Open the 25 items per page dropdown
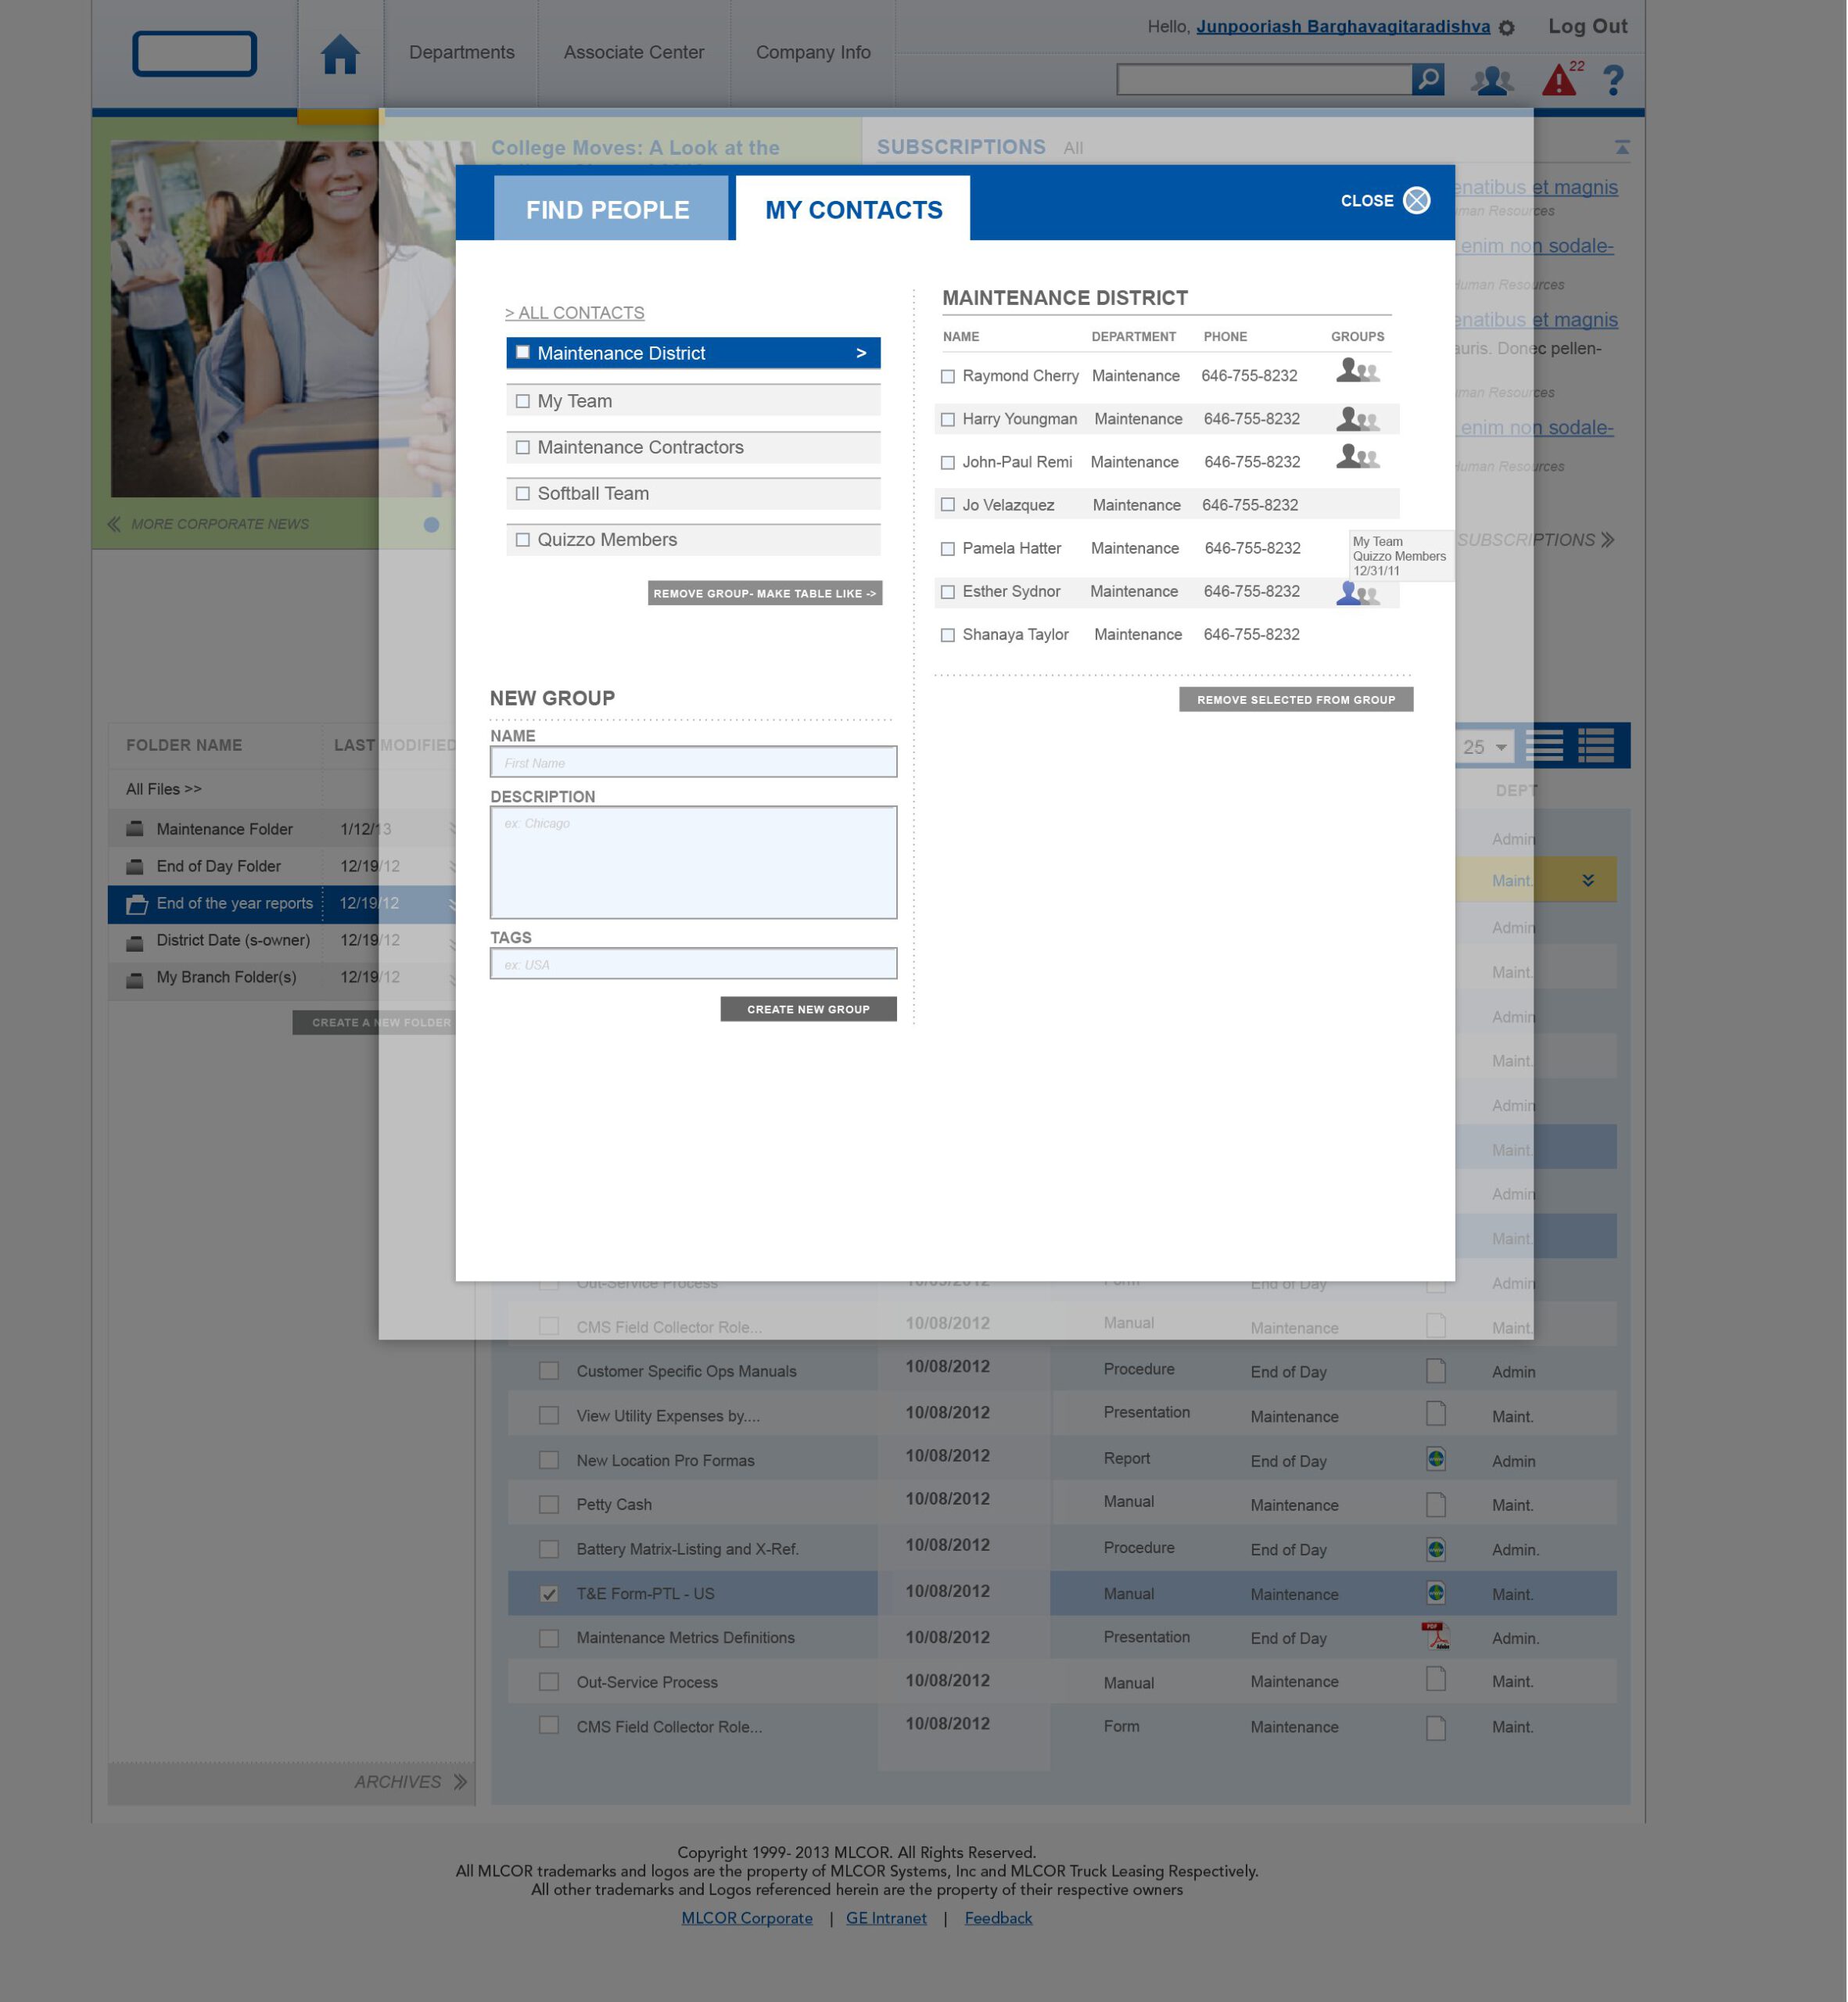The width and height of the screenshot is (1848, 2002). pyautogui.click(x=1484, y=747)
